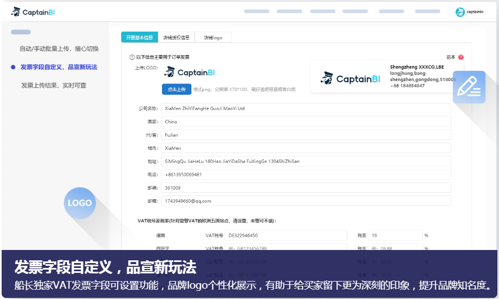
Task: Click the 格式png upload hint text
Action: [244, 90]
